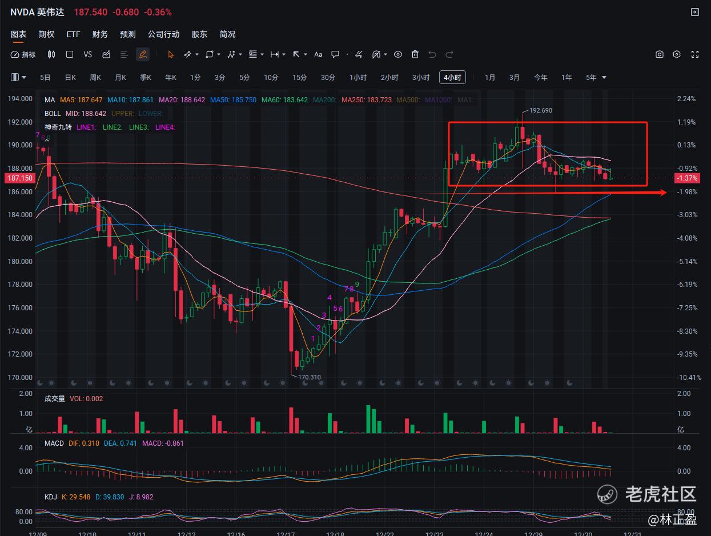
Task: Click the MA5: 187.647 label
Action: pyautogui.click(x=81, y=99)
